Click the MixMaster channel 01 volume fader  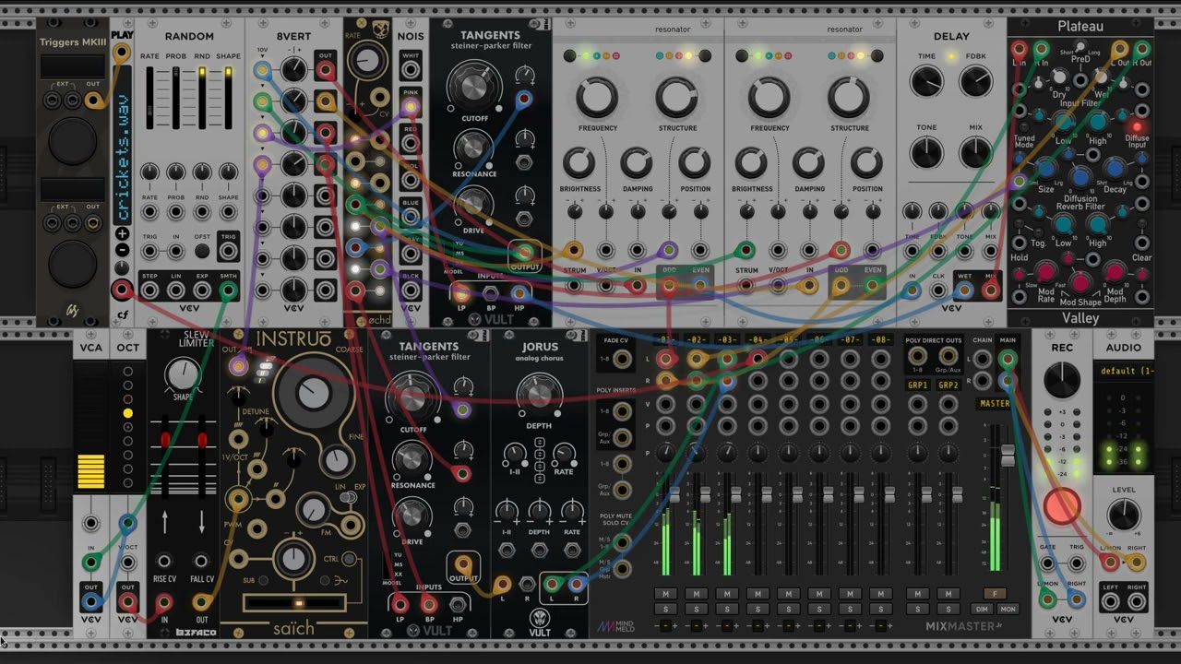675,495
